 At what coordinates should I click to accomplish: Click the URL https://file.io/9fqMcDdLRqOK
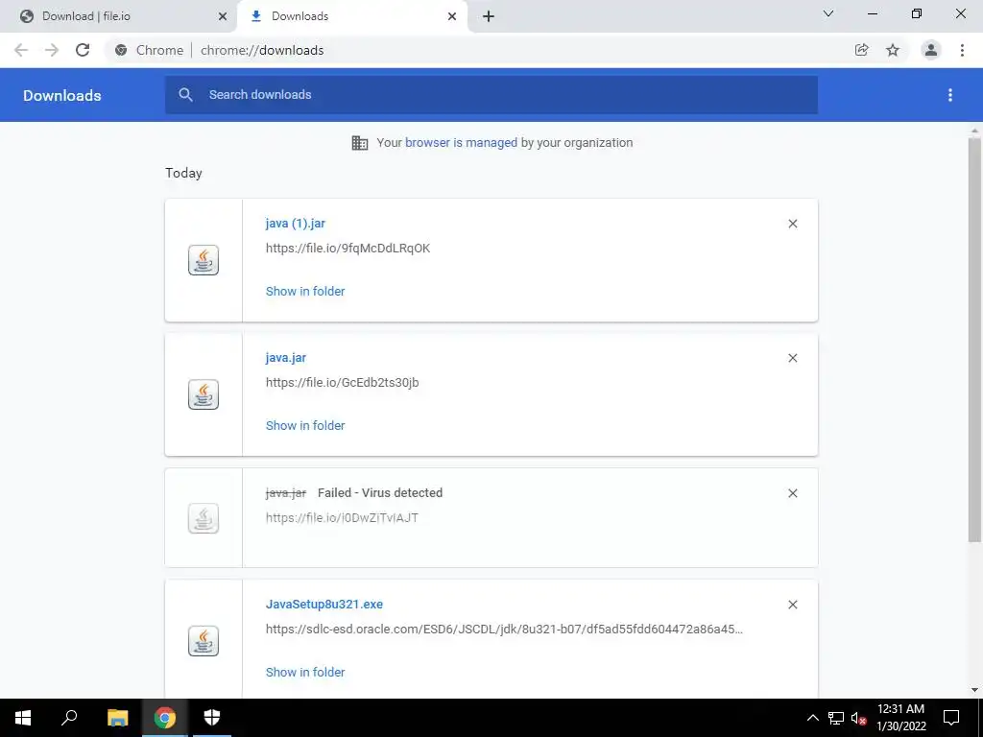[x=348, y=249]
